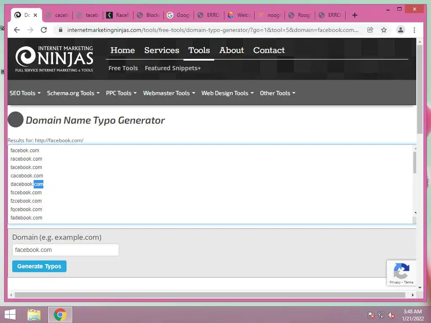Close the active Domain typo tab
The width and height of the screenshot is (431, 323).
35,15
